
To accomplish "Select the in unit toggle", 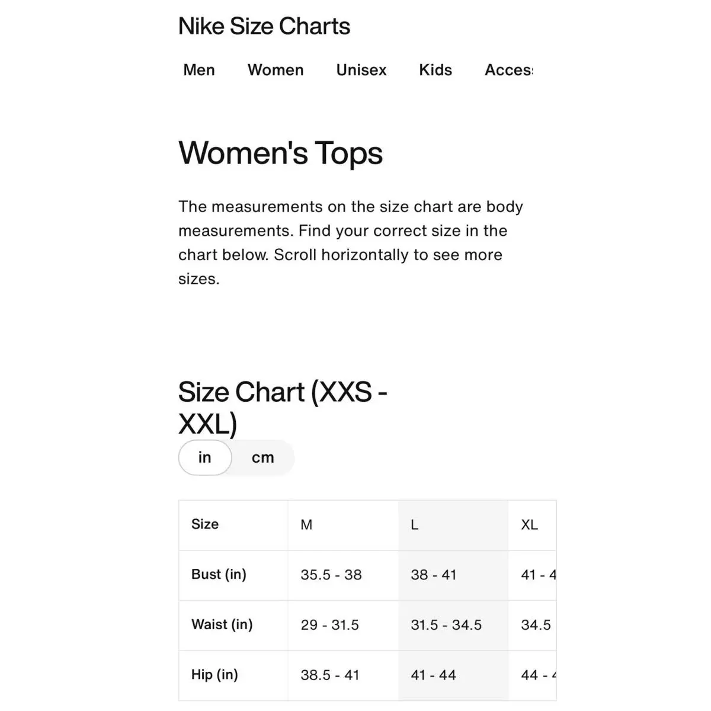I will click(x=205, y=457).
